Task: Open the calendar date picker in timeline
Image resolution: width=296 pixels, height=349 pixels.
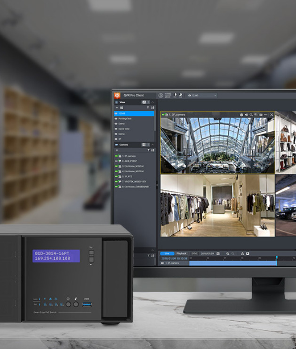Action: (x=218, y=253)
